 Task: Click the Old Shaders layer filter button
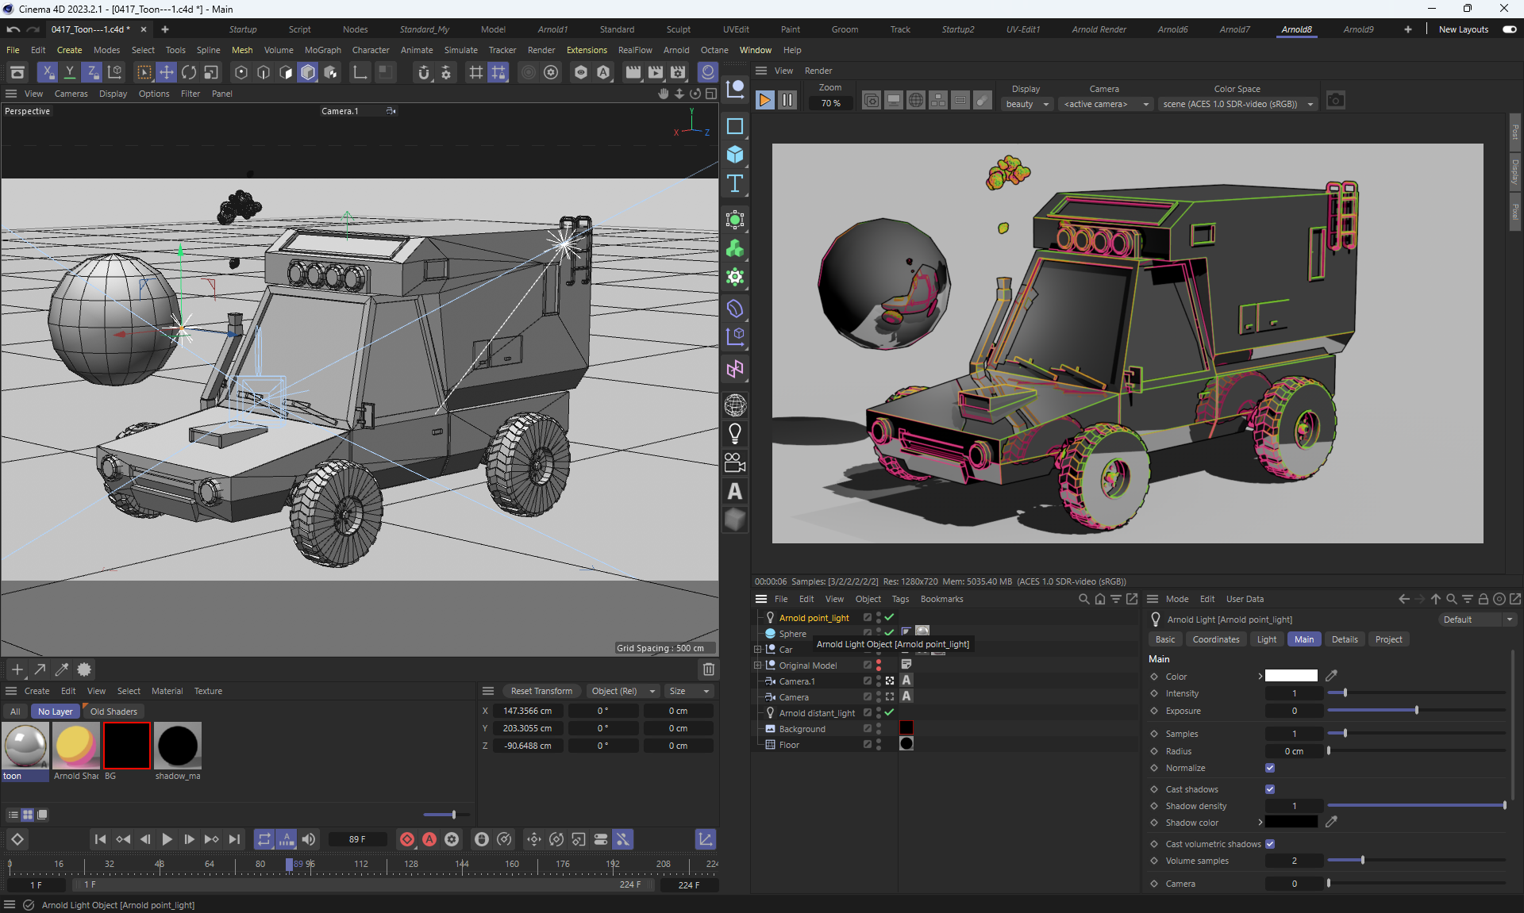114,712
